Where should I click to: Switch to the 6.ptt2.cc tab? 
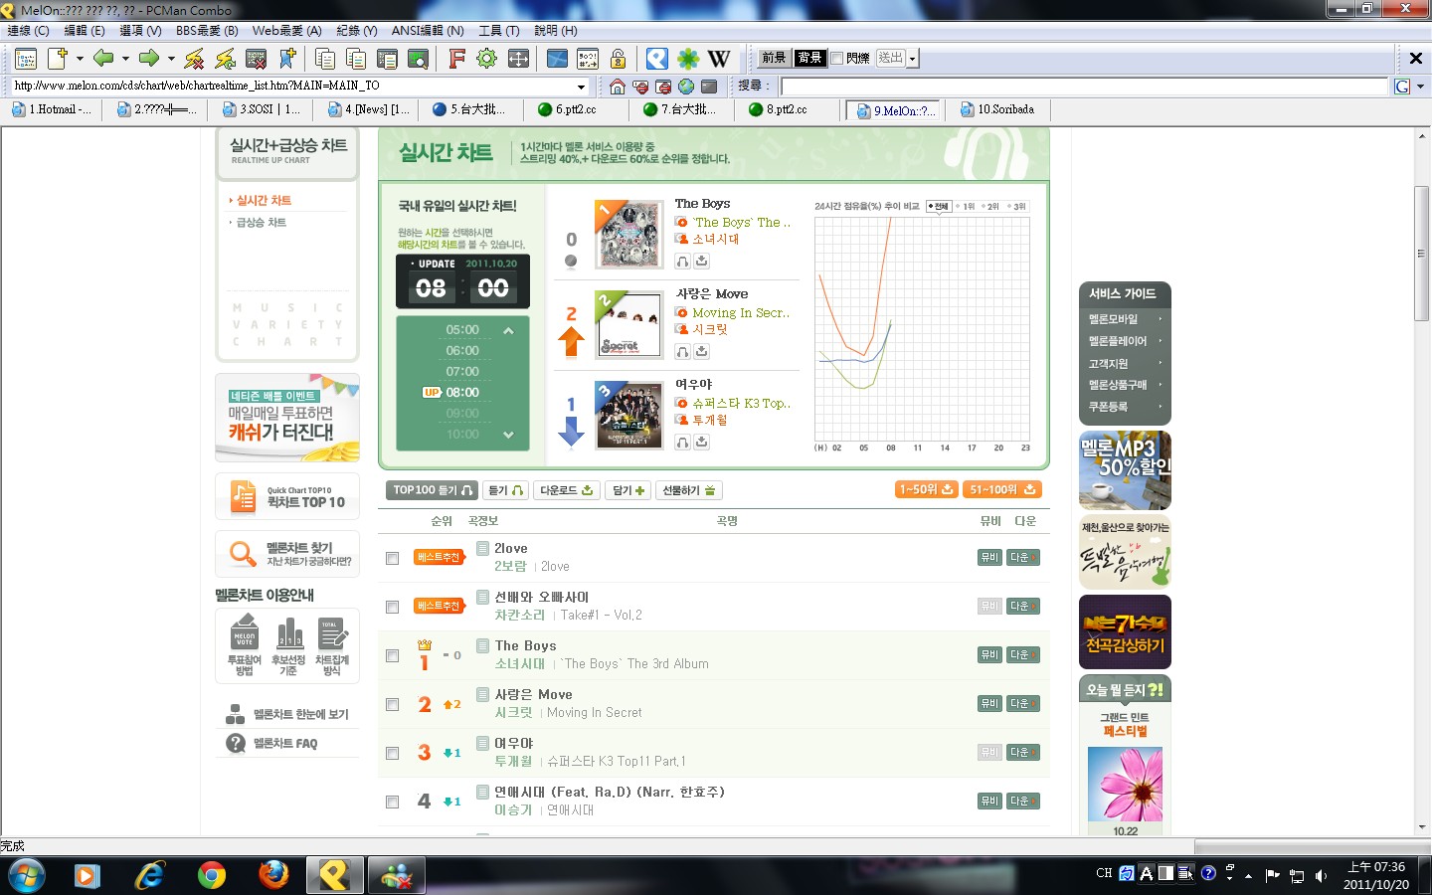coord(575,109)
